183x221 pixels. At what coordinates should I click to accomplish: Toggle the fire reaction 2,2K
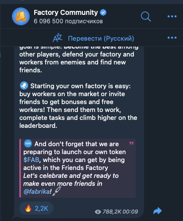(x=36, y=208)
